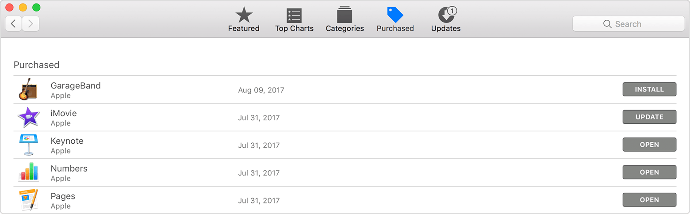Click the iMovie purple star icon
Viewport: 690px width, 214px height.
pos(28,117)
